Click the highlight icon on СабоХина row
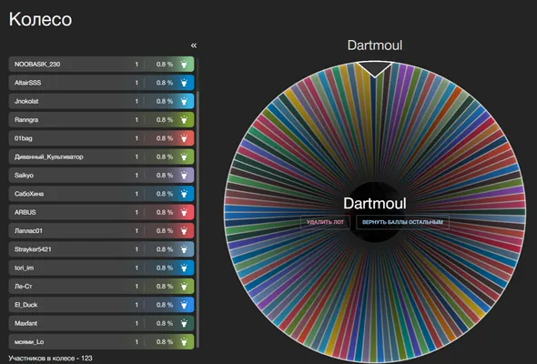Image resolution: width=537 pixels, height=364 pixels. pos(184,194)
